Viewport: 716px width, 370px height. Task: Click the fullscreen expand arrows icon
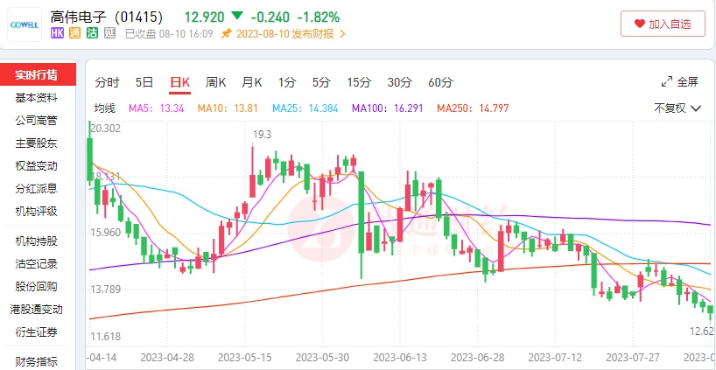(x=666, y=82)
